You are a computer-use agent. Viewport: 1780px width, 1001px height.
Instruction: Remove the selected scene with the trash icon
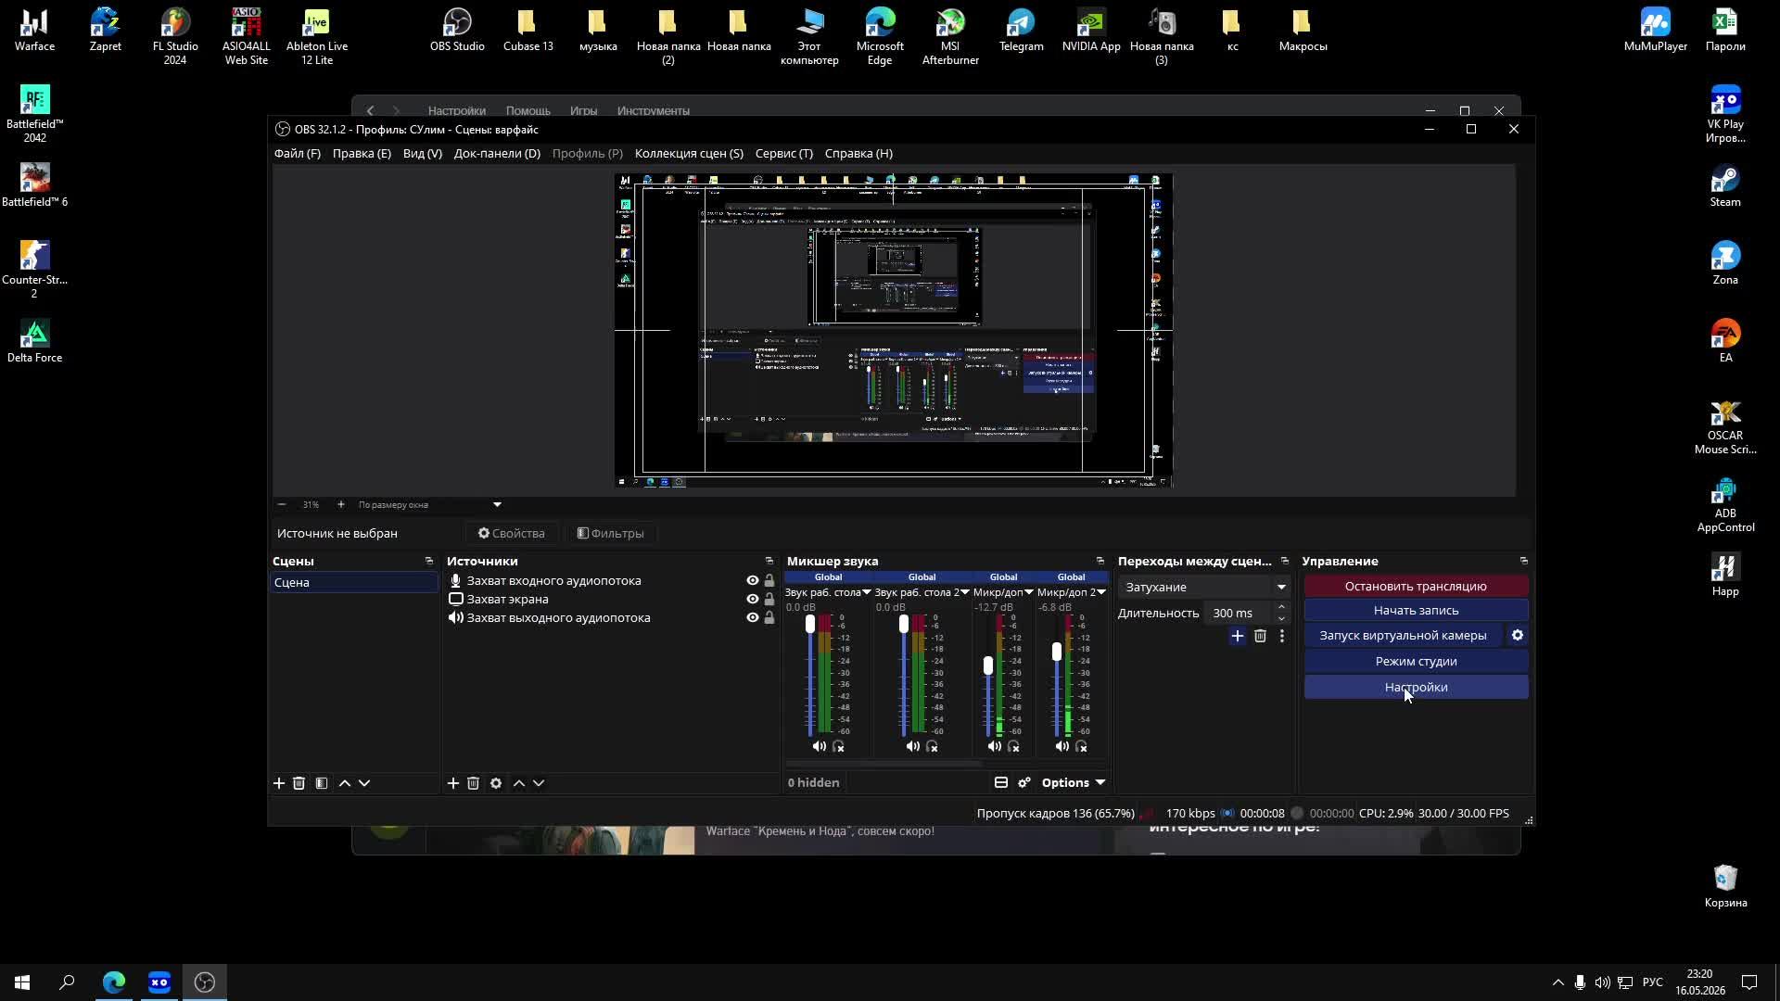click(x=299, y=783)
